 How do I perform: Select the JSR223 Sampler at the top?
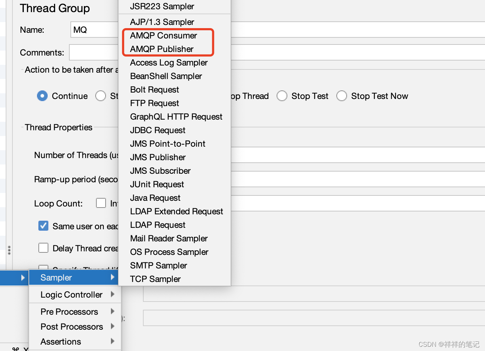click(x=162, y=6)
